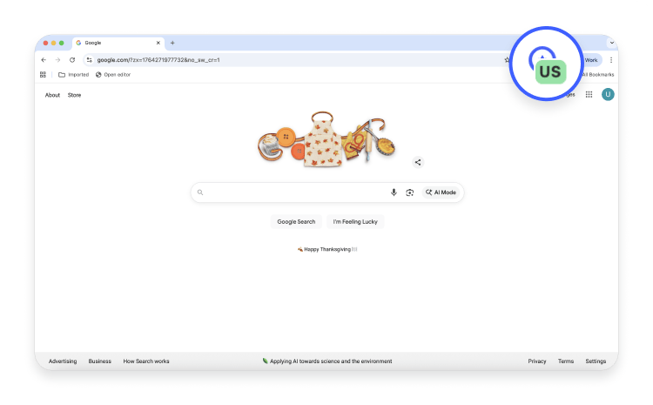The width and height of the screenshot is (653, 405).
Task: Open the tab search dropdown arrow
Action: tap(612, 43)
